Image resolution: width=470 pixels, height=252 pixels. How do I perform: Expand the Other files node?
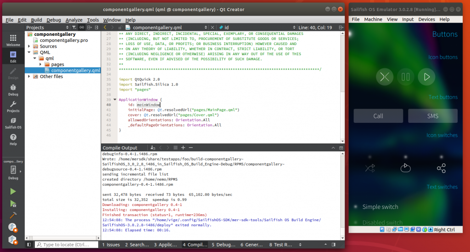pos(29,76)
